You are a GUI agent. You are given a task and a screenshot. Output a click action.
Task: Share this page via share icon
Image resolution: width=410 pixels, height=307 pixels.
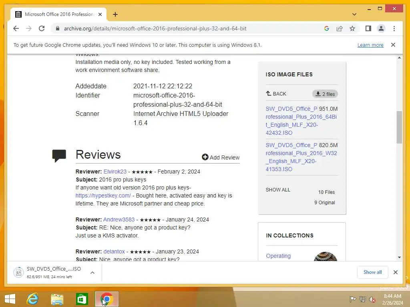click(x=340, y=28)
